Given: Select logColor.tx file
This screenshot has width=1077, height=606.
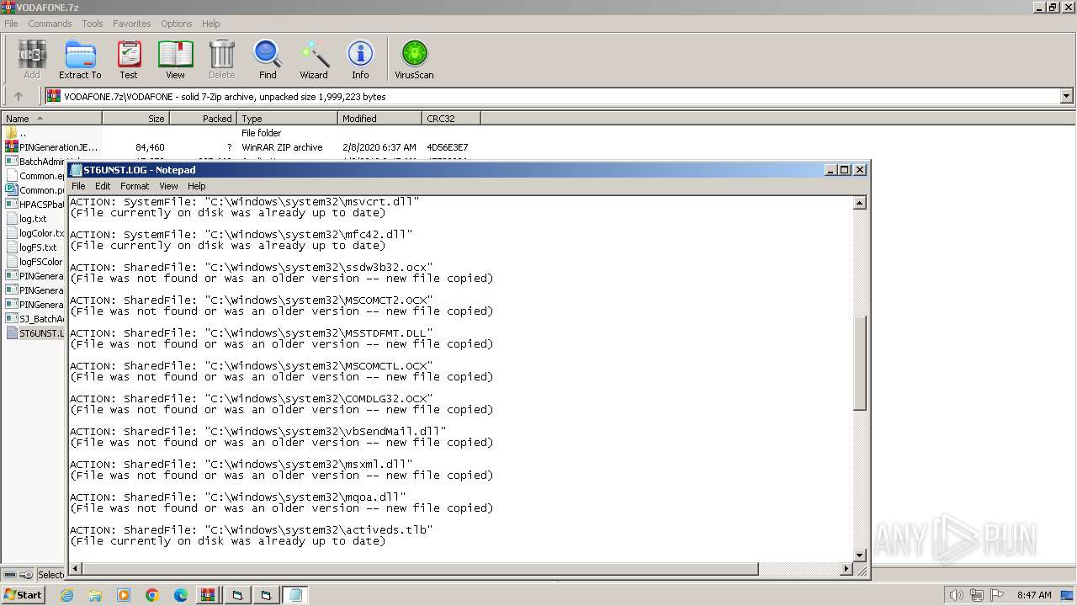Looking at the screenshot, I should pos(35,233).
